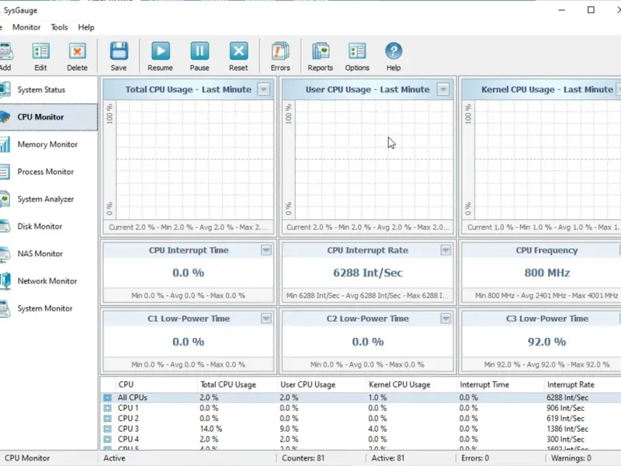Viewport: 621px width, 466px height.
Task: Open the System Status sidebar item
Action: [x=41, y=89]
